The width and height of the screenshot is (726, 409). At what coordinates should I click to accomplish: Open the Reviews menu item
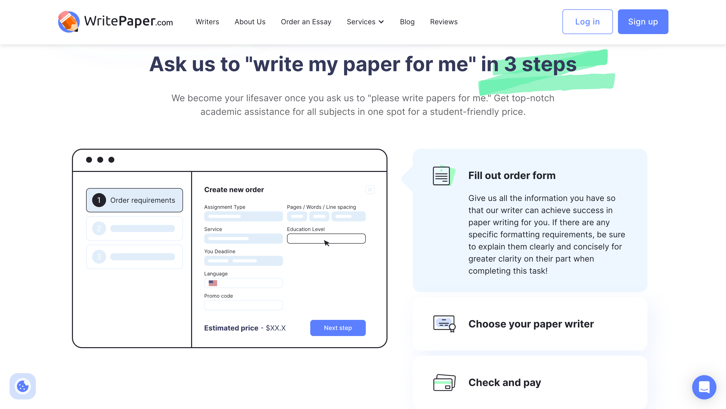click(444, 22)
